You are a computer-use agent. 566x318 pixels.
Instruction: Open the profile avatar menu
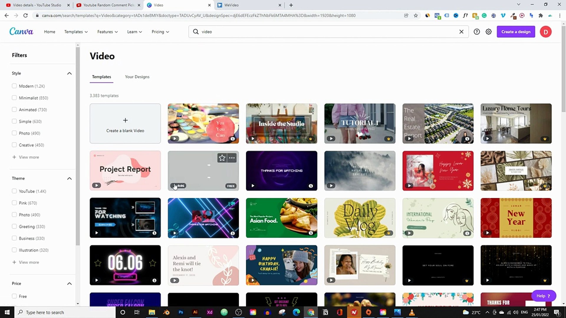point(546,32)
